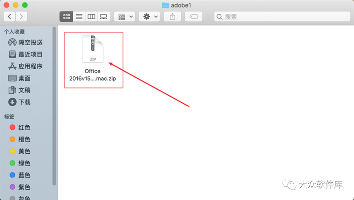Click the sidebar scrollbar
This screenshot has width=354, height=200.
tap(54, 106)
